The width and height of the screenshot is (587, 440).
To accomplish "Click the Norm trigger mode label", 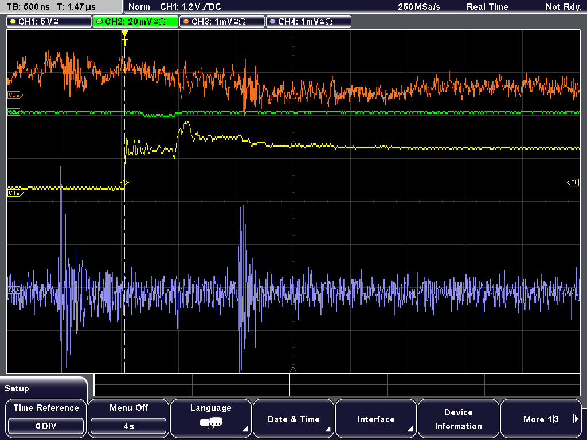I will pyautogui.click(x=139, y=7).
